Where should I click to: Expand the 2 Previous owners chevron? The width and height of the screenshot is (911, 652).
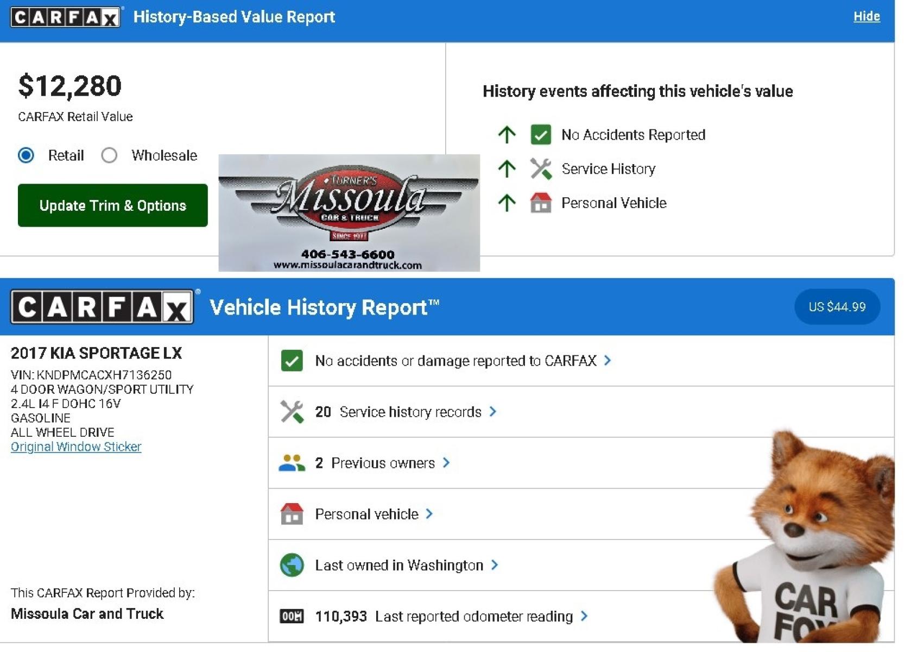[446, 463]
